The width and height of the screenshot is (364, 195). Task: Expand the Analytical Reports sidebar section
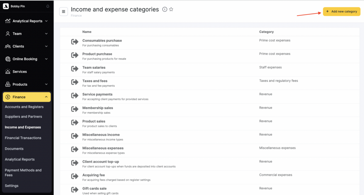(46, 21)
